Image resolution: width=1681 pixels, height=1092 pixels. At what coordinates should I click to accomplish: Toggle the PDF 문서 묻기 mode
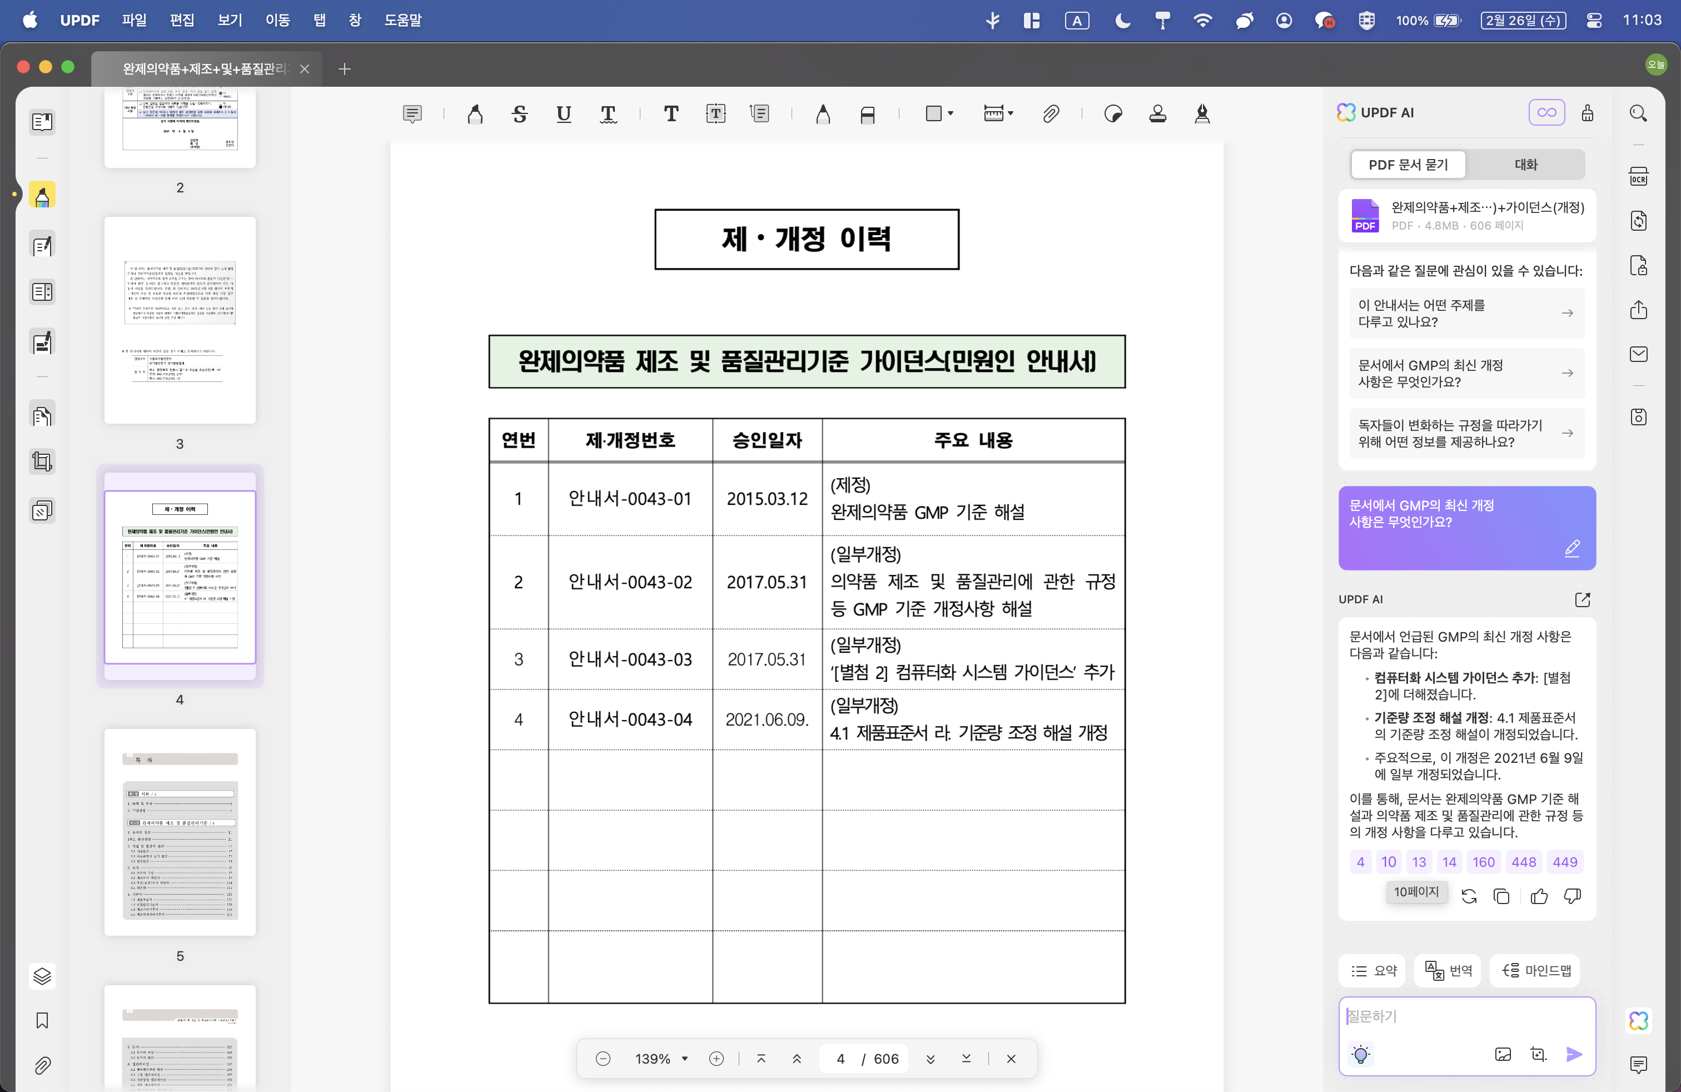pos(1408,165)
